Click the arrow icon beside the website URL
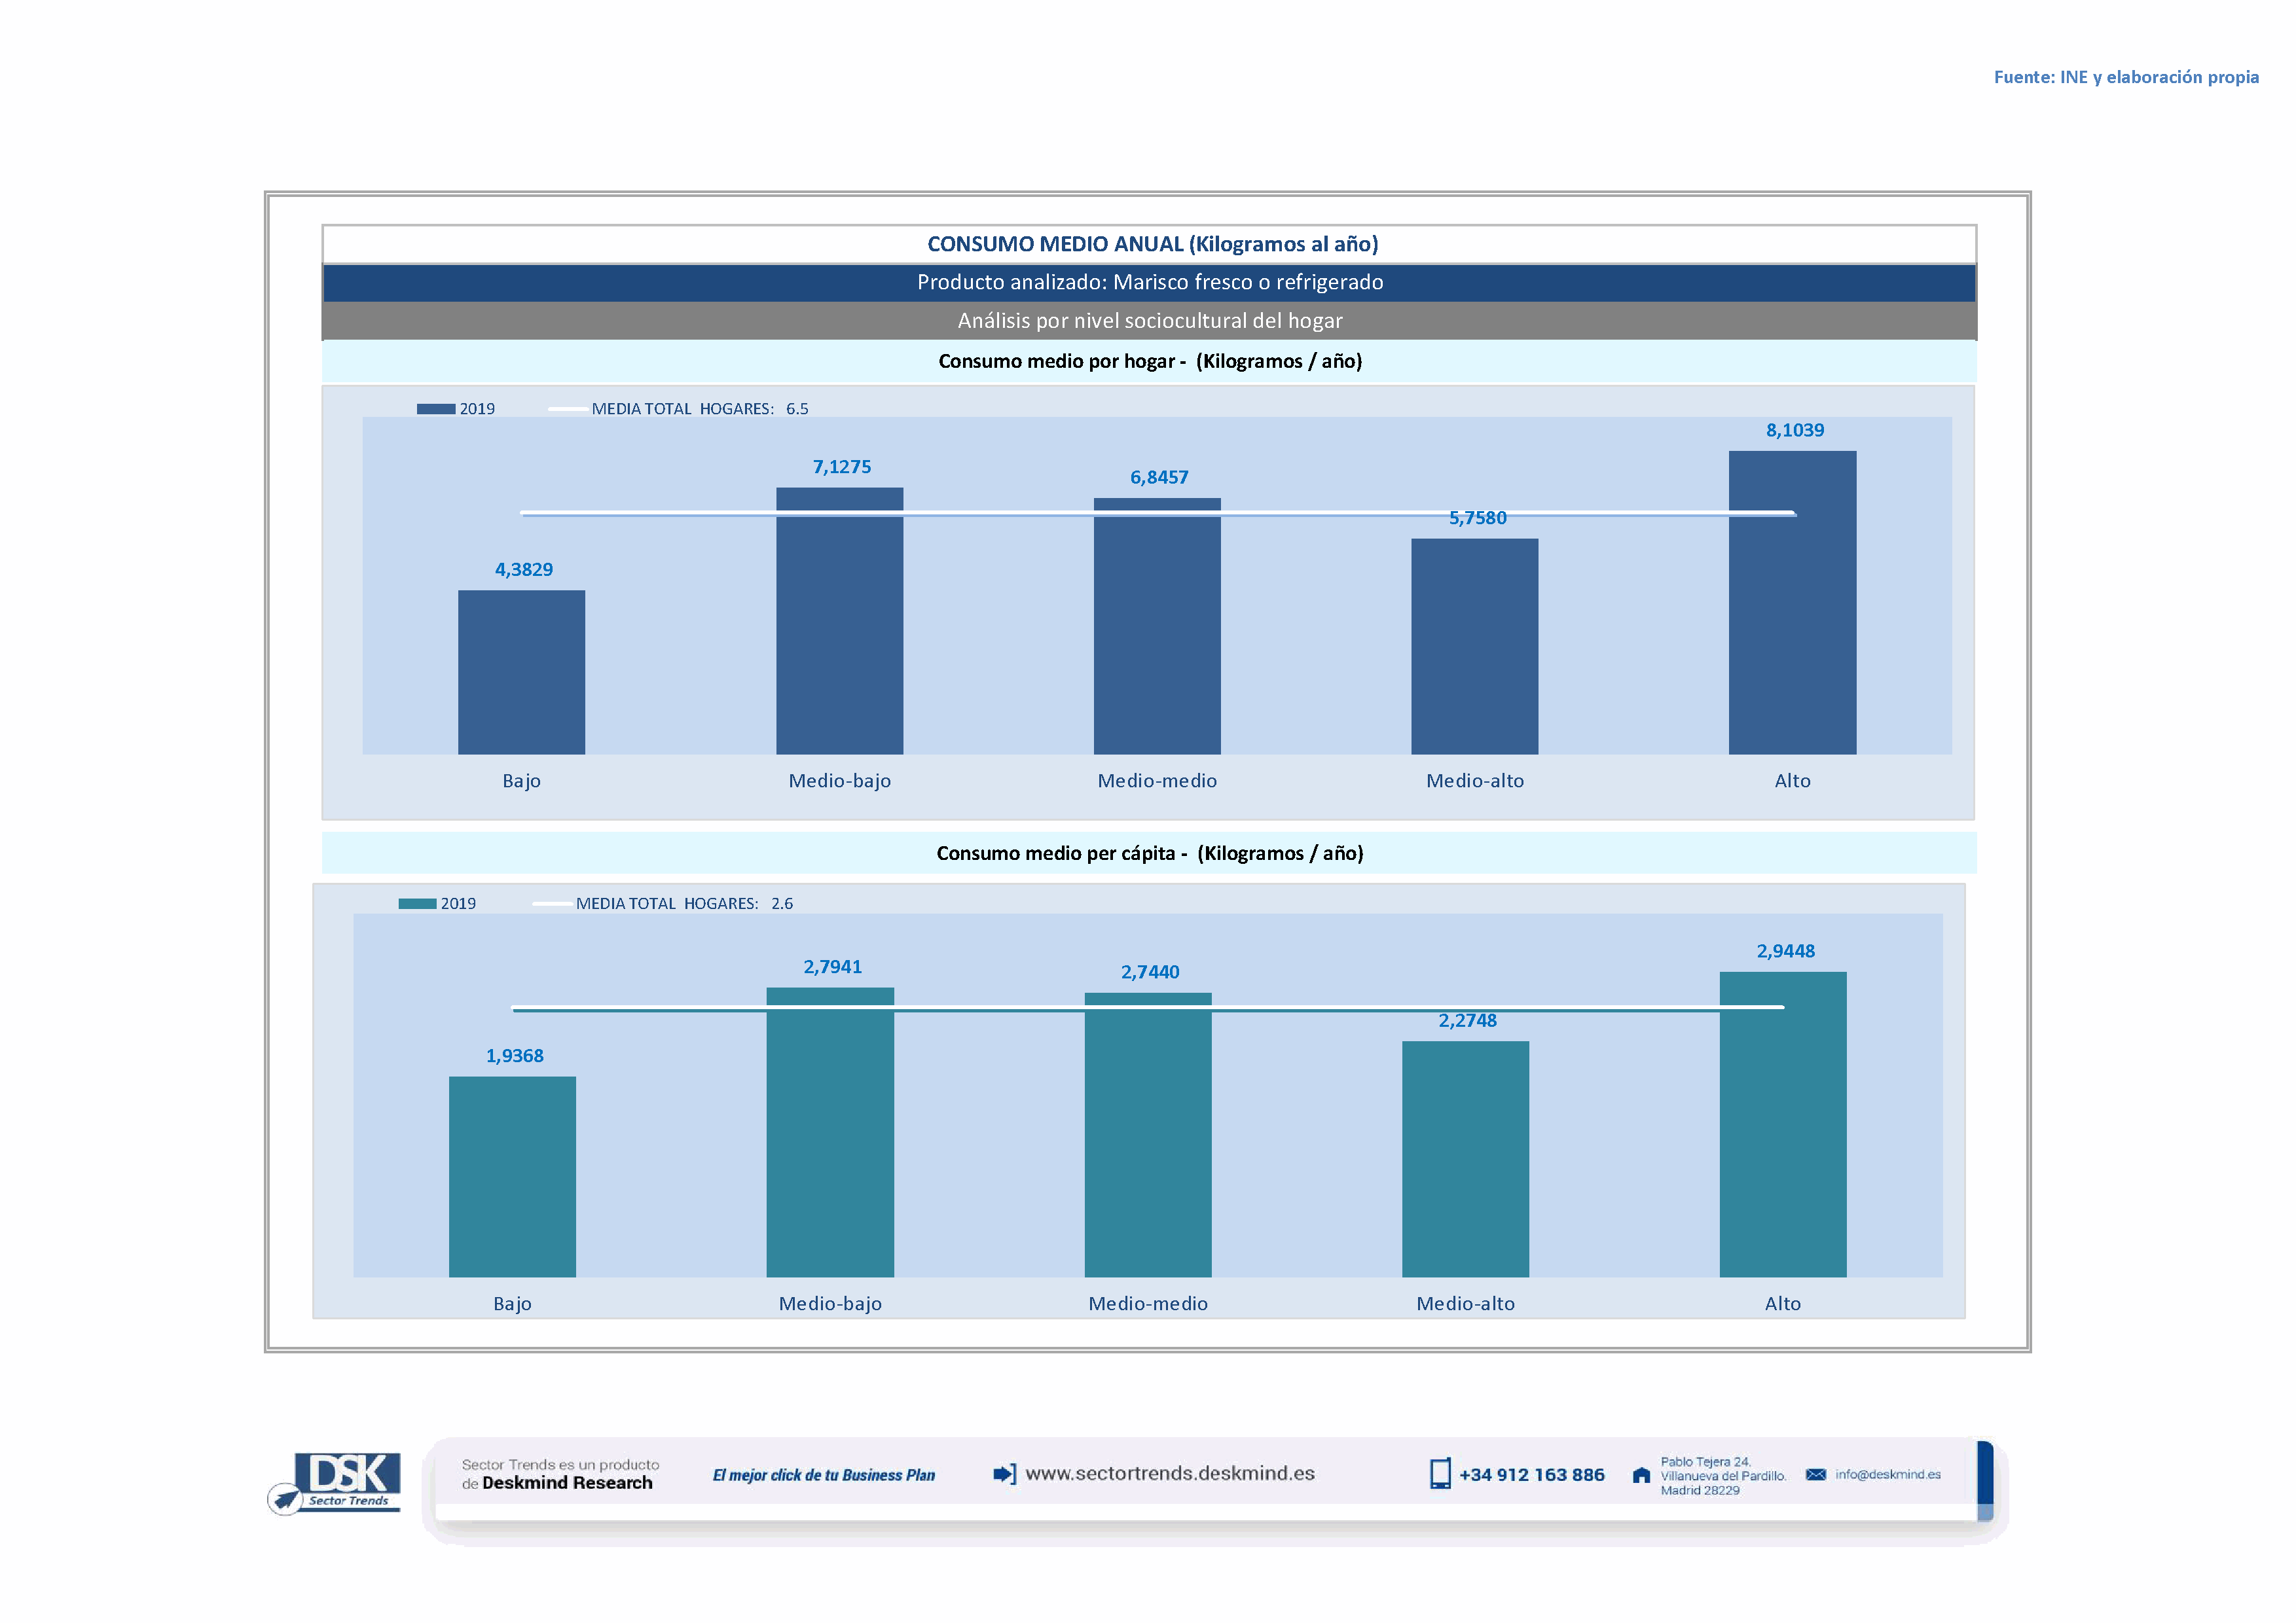This screenshot has width=2296, height=1623. coord(1004,1474)
